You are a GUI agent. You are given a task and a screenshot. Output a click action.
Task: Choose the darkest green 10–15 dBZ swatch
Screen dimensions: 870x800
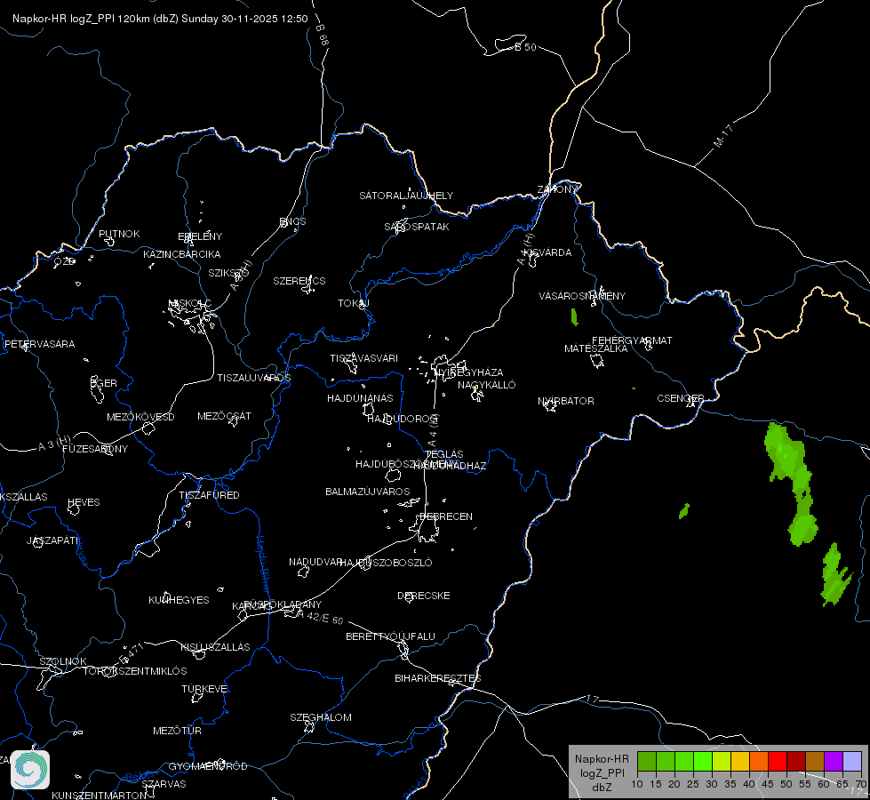coord(647,762)
